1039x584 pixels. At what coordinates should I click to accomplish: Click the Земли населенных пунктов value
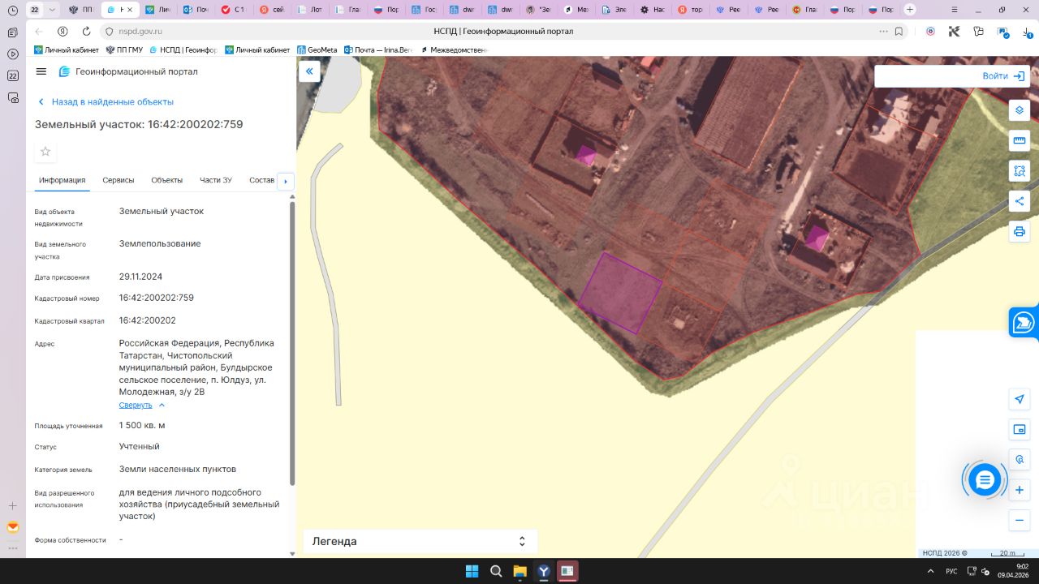178,470
